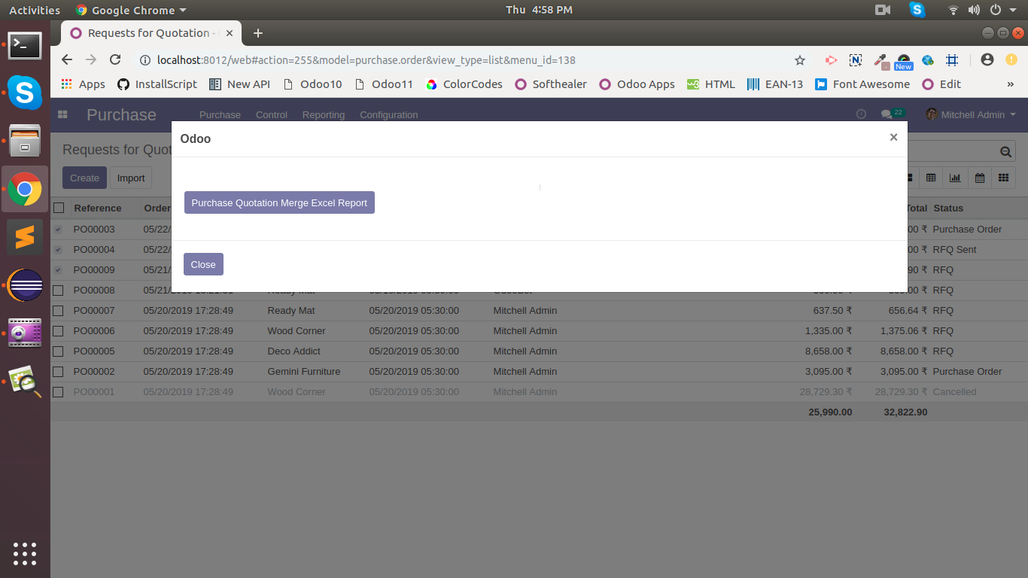The image size is (1028, 578).
Task: Click the blue crop frame extension icon
Action: 952,60
